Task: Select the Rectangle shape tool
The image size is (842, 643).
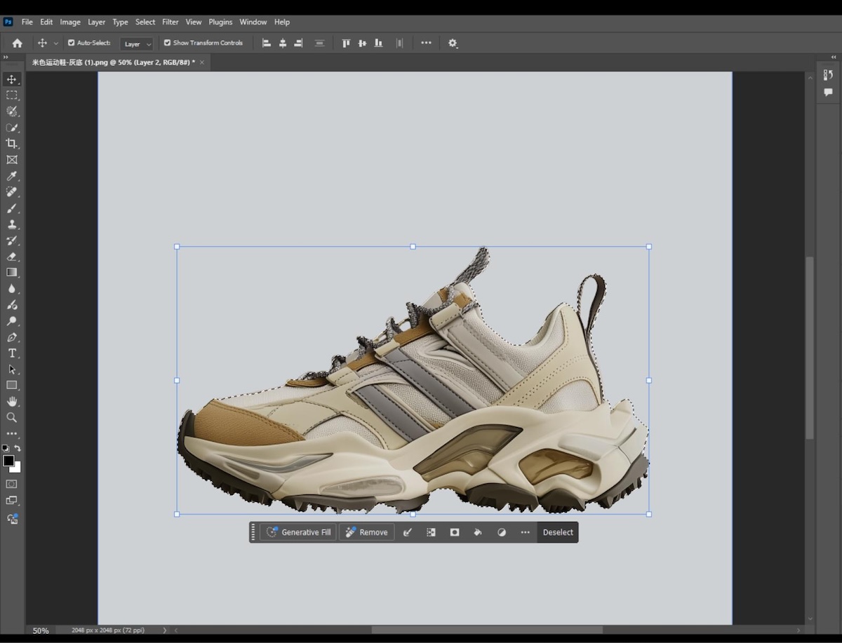Action: pos(12,385)
